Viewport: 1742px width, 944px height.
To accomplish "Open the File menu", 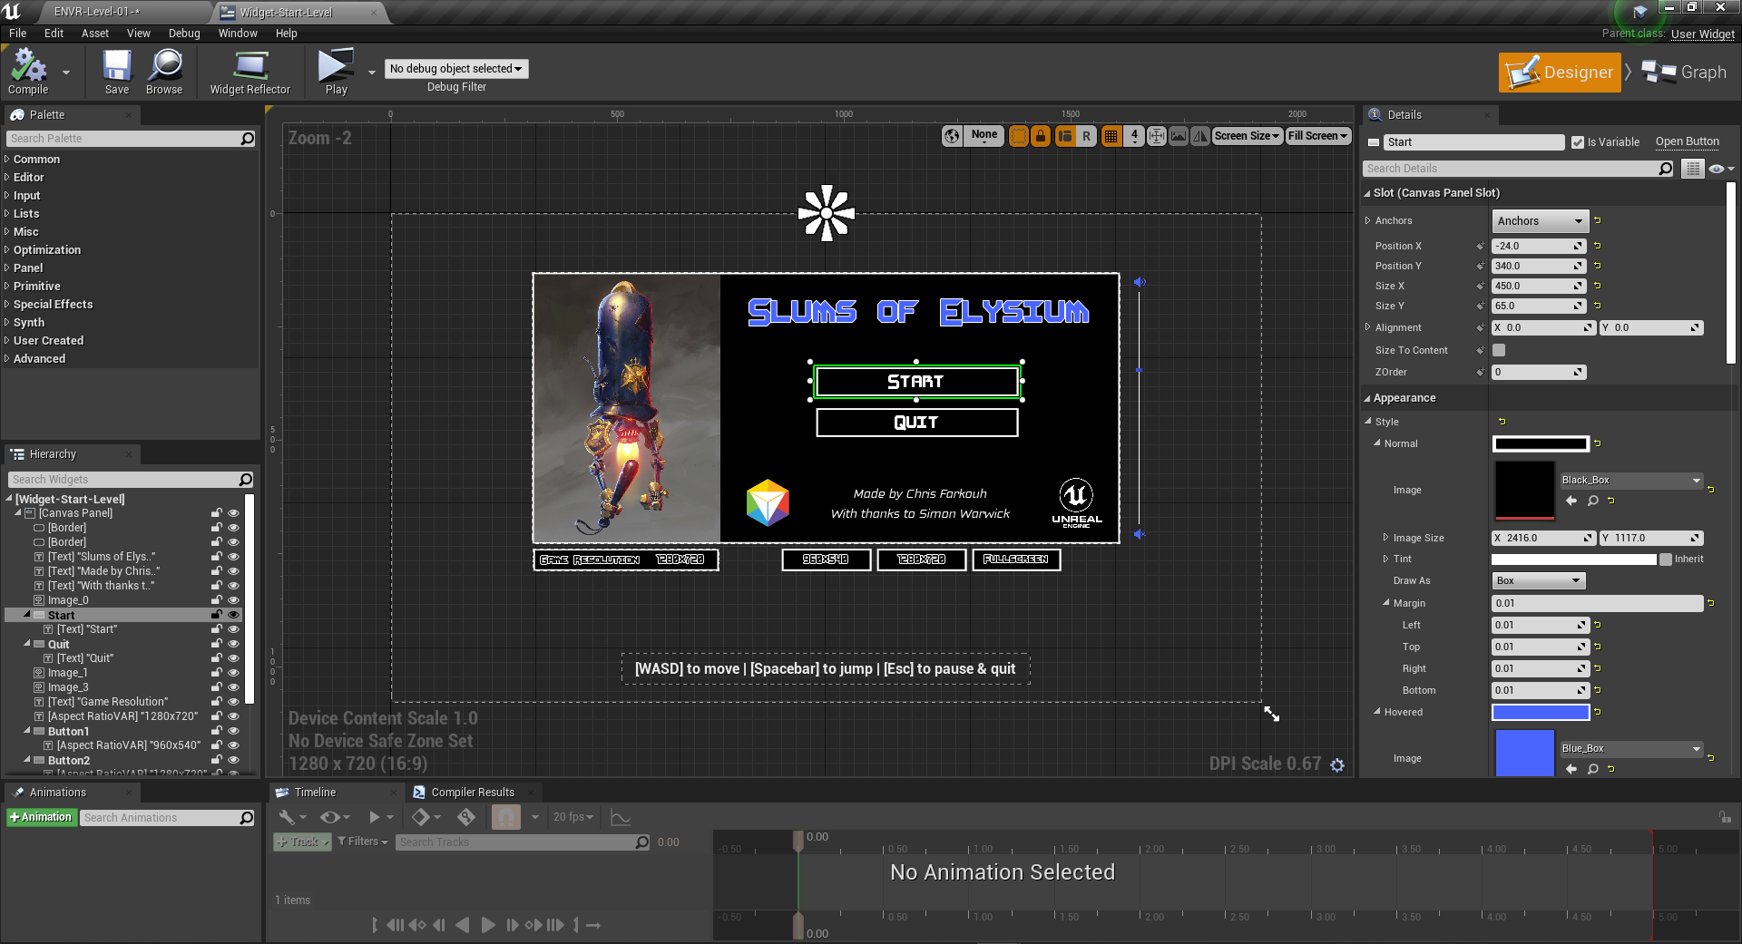I will tap(18, 34).
